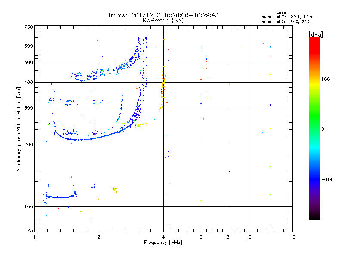
Task: Click the '300' height axis tick label
Action: (x=28, y=108)
